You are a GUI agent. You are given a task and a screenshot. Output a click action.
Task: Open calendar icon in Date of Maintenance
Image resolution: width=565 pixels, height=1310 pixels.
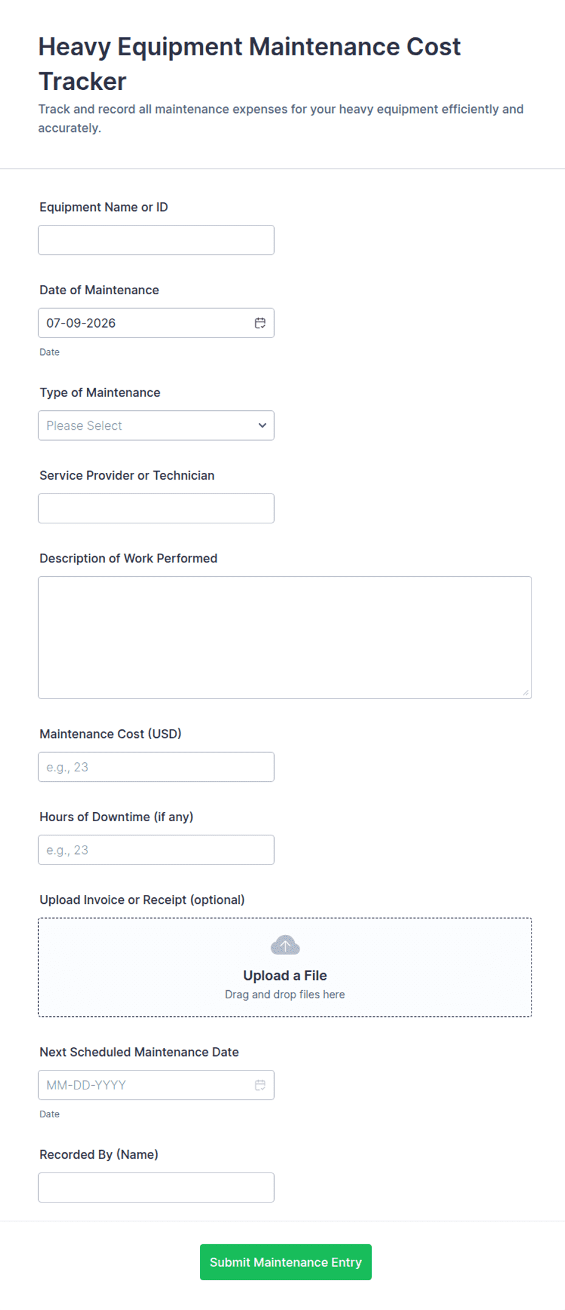click(x=260, y=323)
